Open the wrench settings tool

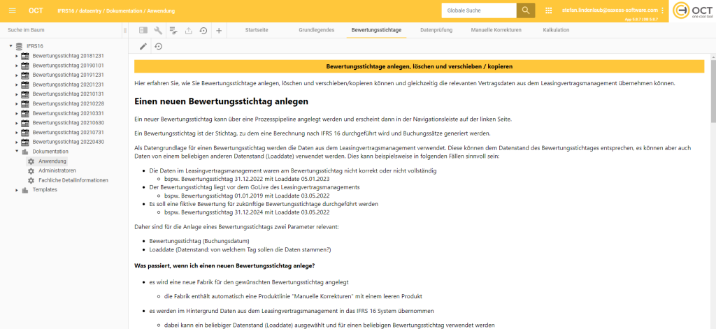pyautogui.click(x=158, y=31)
